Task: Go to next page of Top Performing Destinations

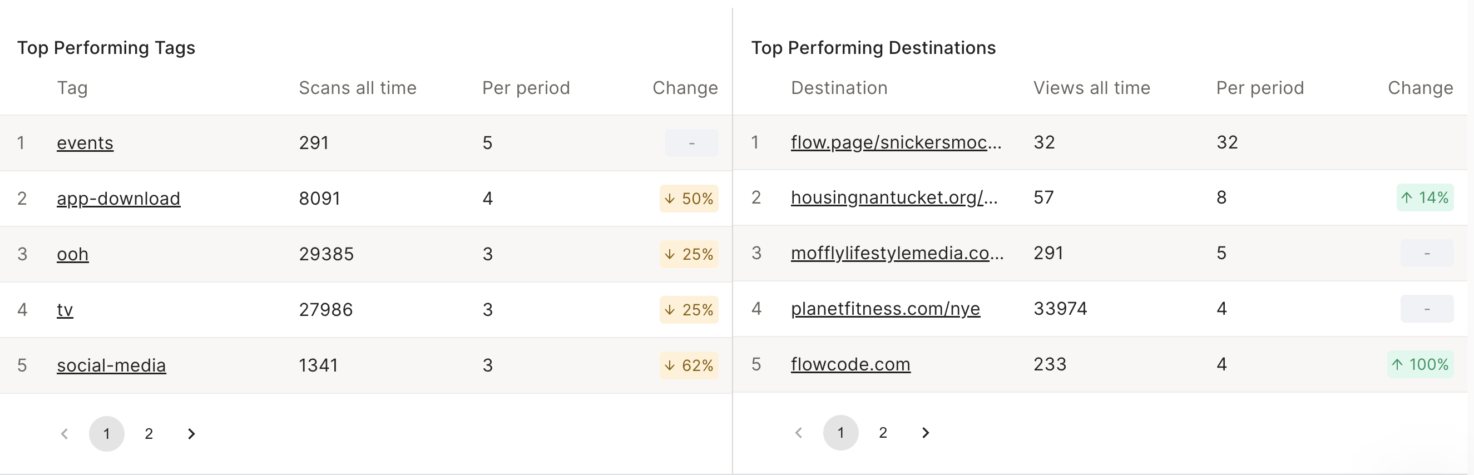Action: coord(925,433)
